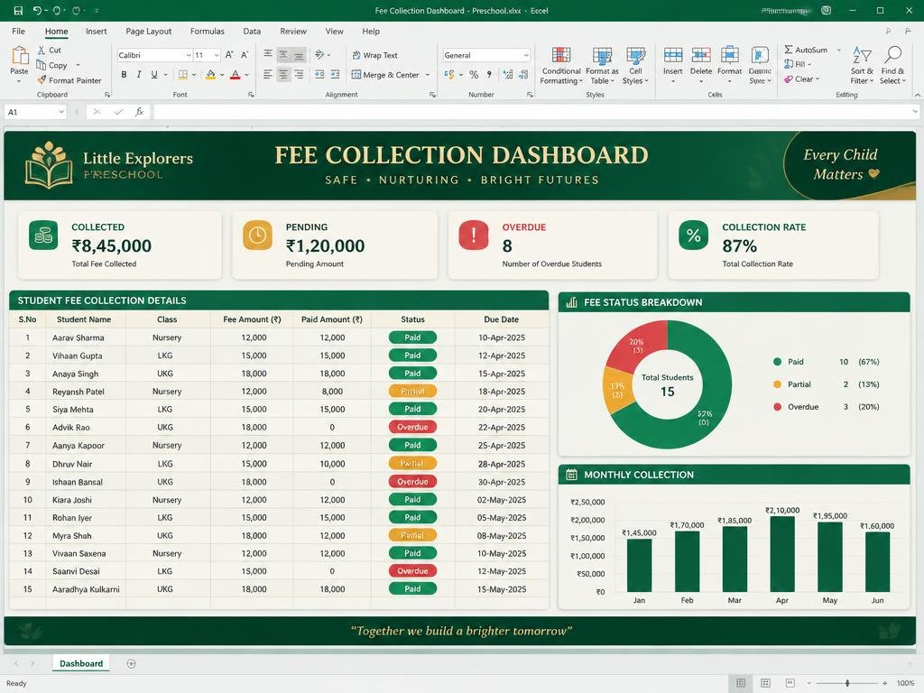
Task: Increase indent in Alignment group
Action: (x=335, y=74)
